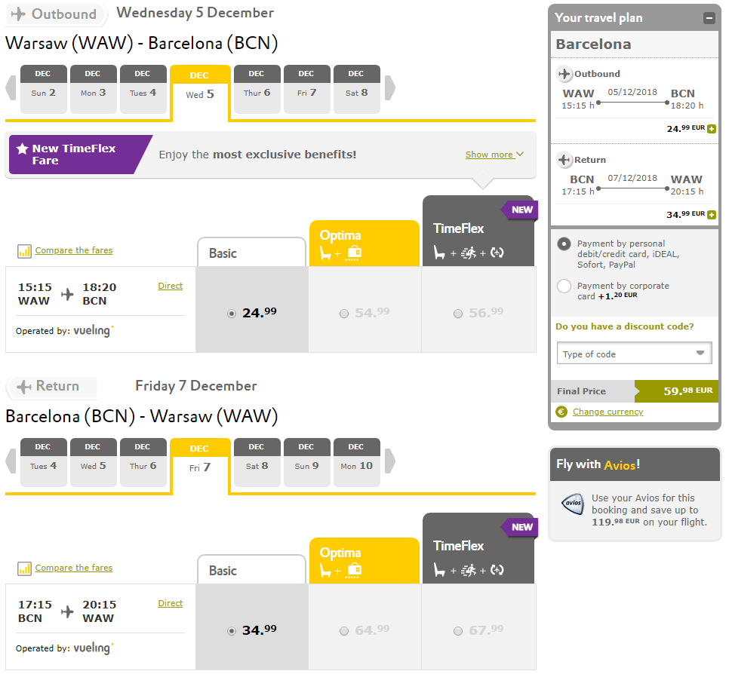The image size is (729, 674).
Task: Open the Type of code dropdown
Action: coord(634,354)
